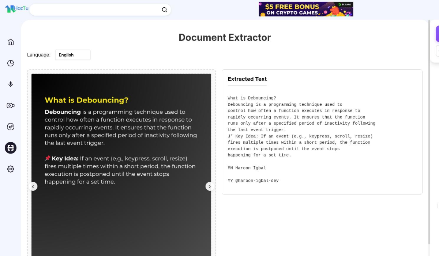Select the microphone sidebar icon

pyautogui.click(x=11, y=84)
